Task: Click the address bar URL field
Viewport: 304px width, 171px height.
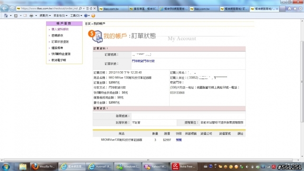Action: 49,9
